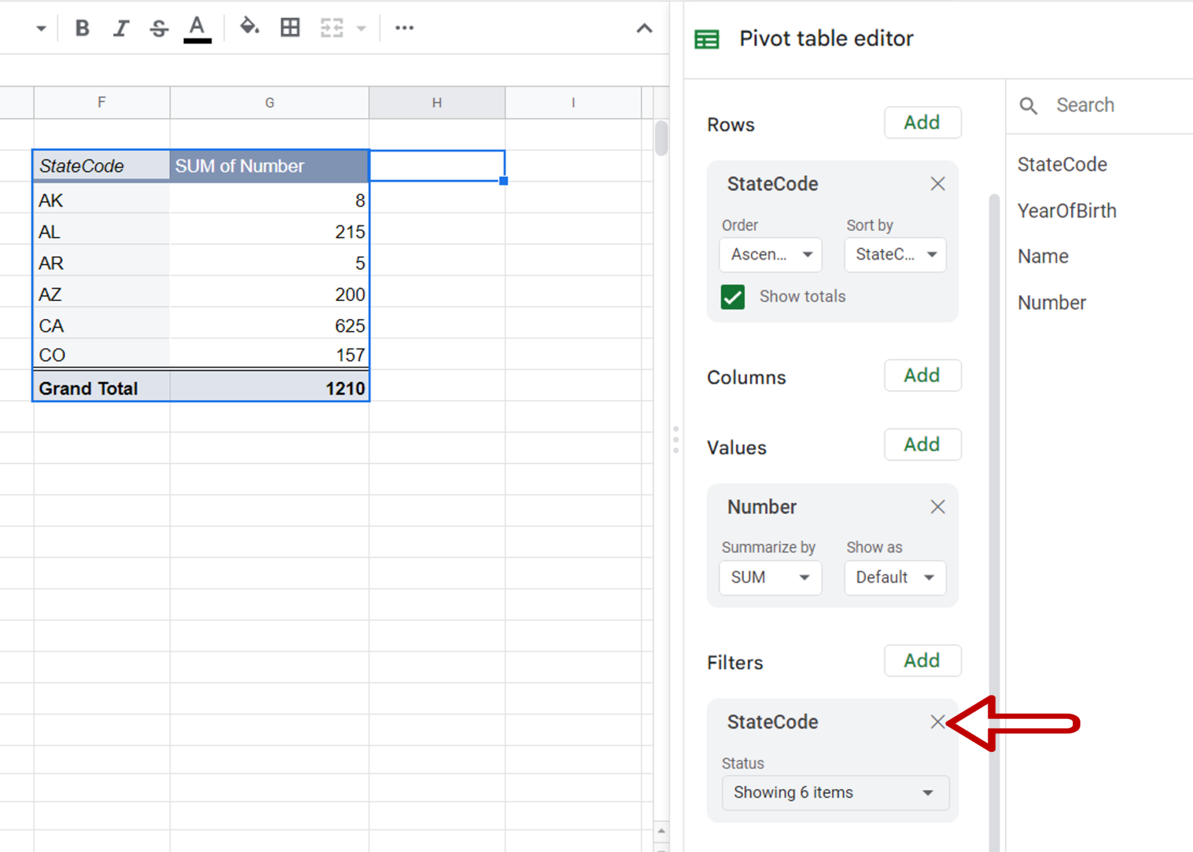Open the fill color swatch
This screenshot has height=852, width=1193.
click(249, 26)
